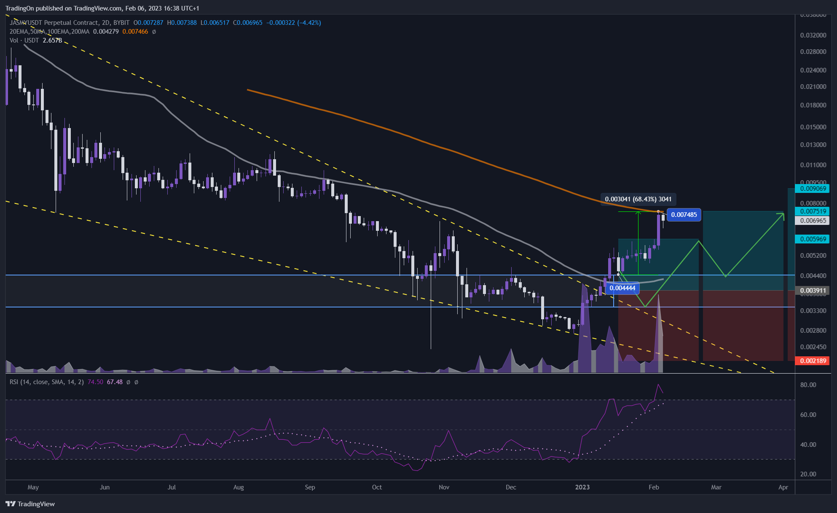
Task: Click the RSI SMA value 67.48
Action: [115, 382]
